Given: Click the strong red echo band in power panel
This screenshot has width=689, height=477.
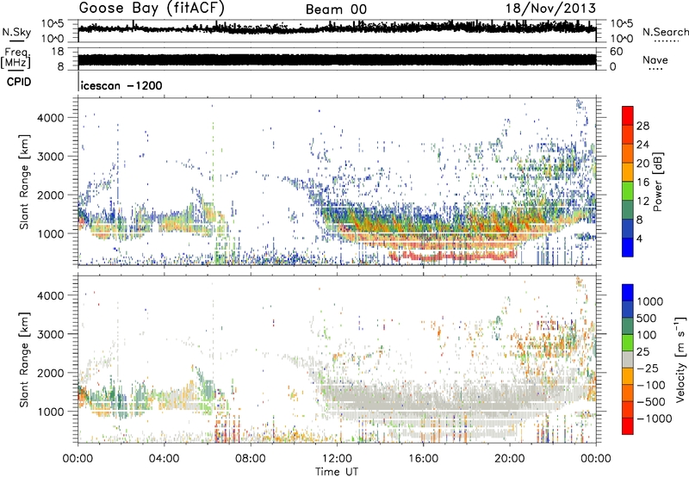Looking at the screenshot, I should click(x=453, y=256).
